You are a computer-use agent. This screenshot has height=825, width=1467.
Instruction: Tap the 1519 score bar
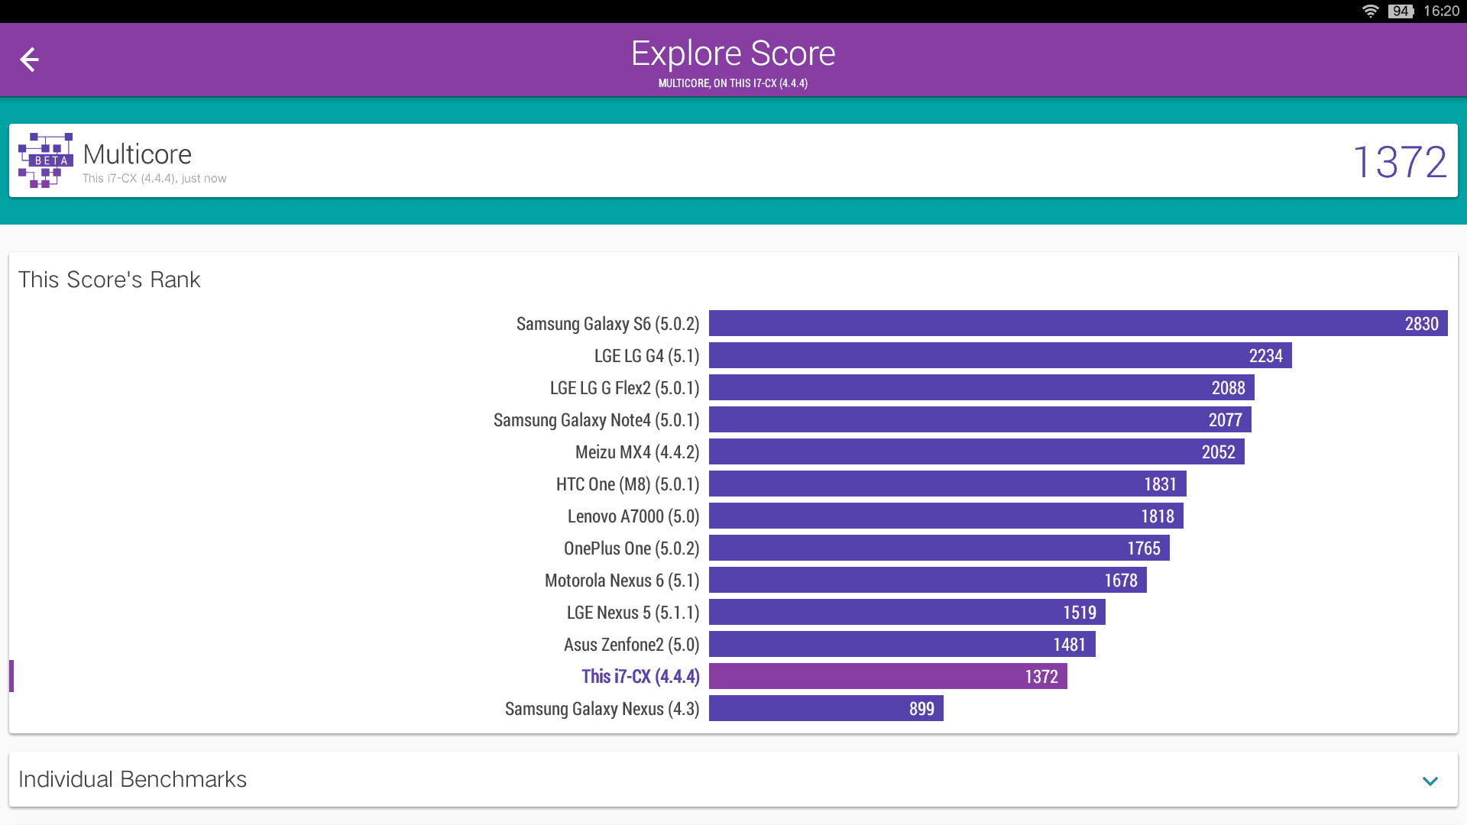pos(907,612)
